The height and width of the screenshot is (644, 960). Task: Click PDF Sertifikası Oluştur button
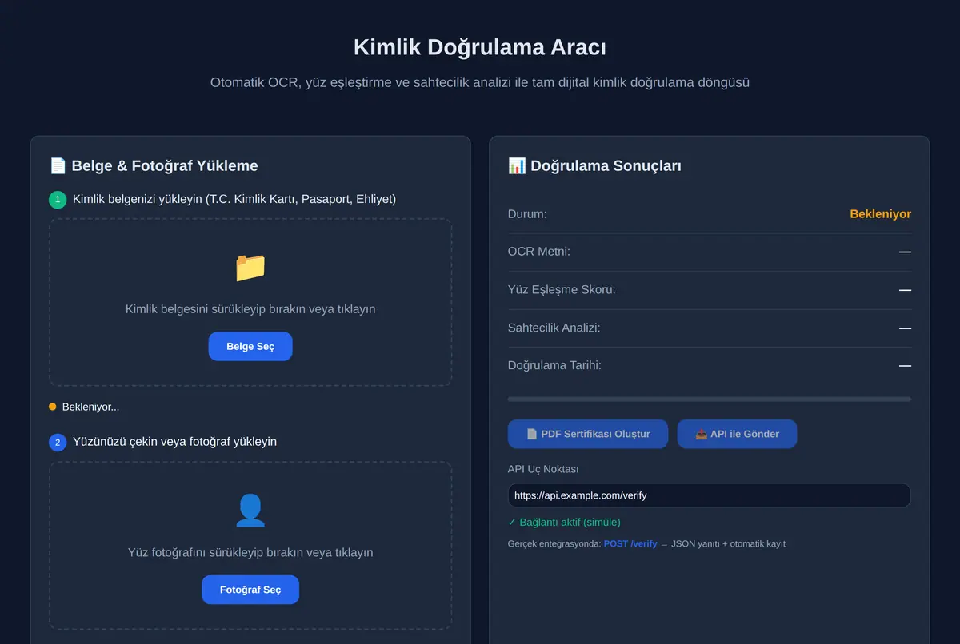[588, 434]
